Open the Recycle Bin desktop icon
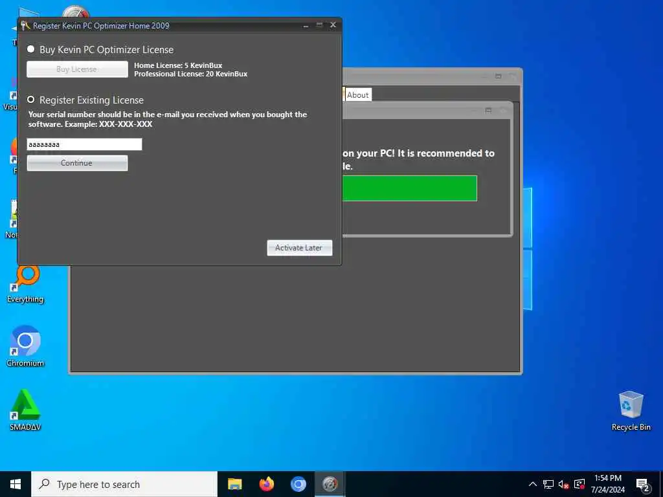Viewport: 663px width, 497px height. (631, 410)
